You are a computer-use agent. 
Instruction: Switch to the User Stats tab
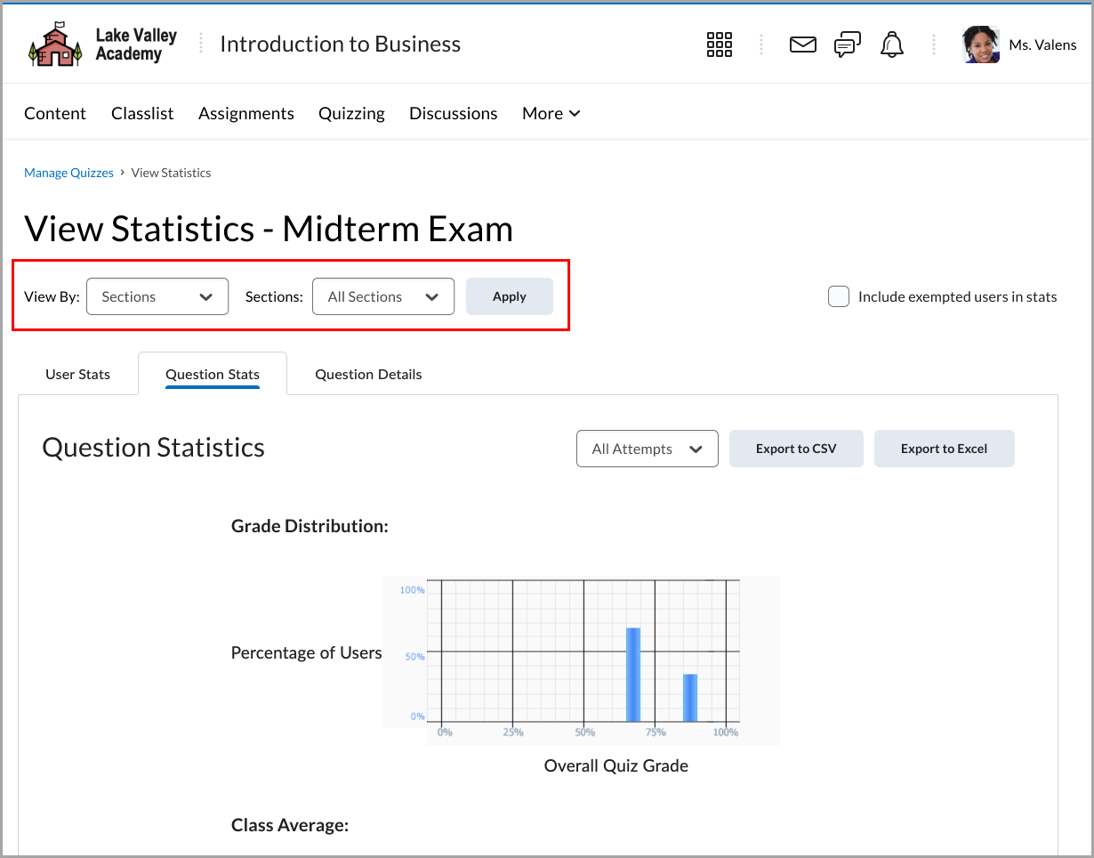click(78, 375)
